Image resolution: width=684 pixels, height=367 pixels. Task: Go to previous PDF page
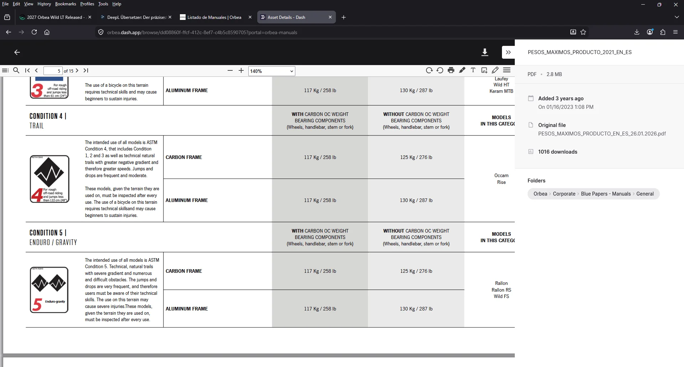(36, 70)
